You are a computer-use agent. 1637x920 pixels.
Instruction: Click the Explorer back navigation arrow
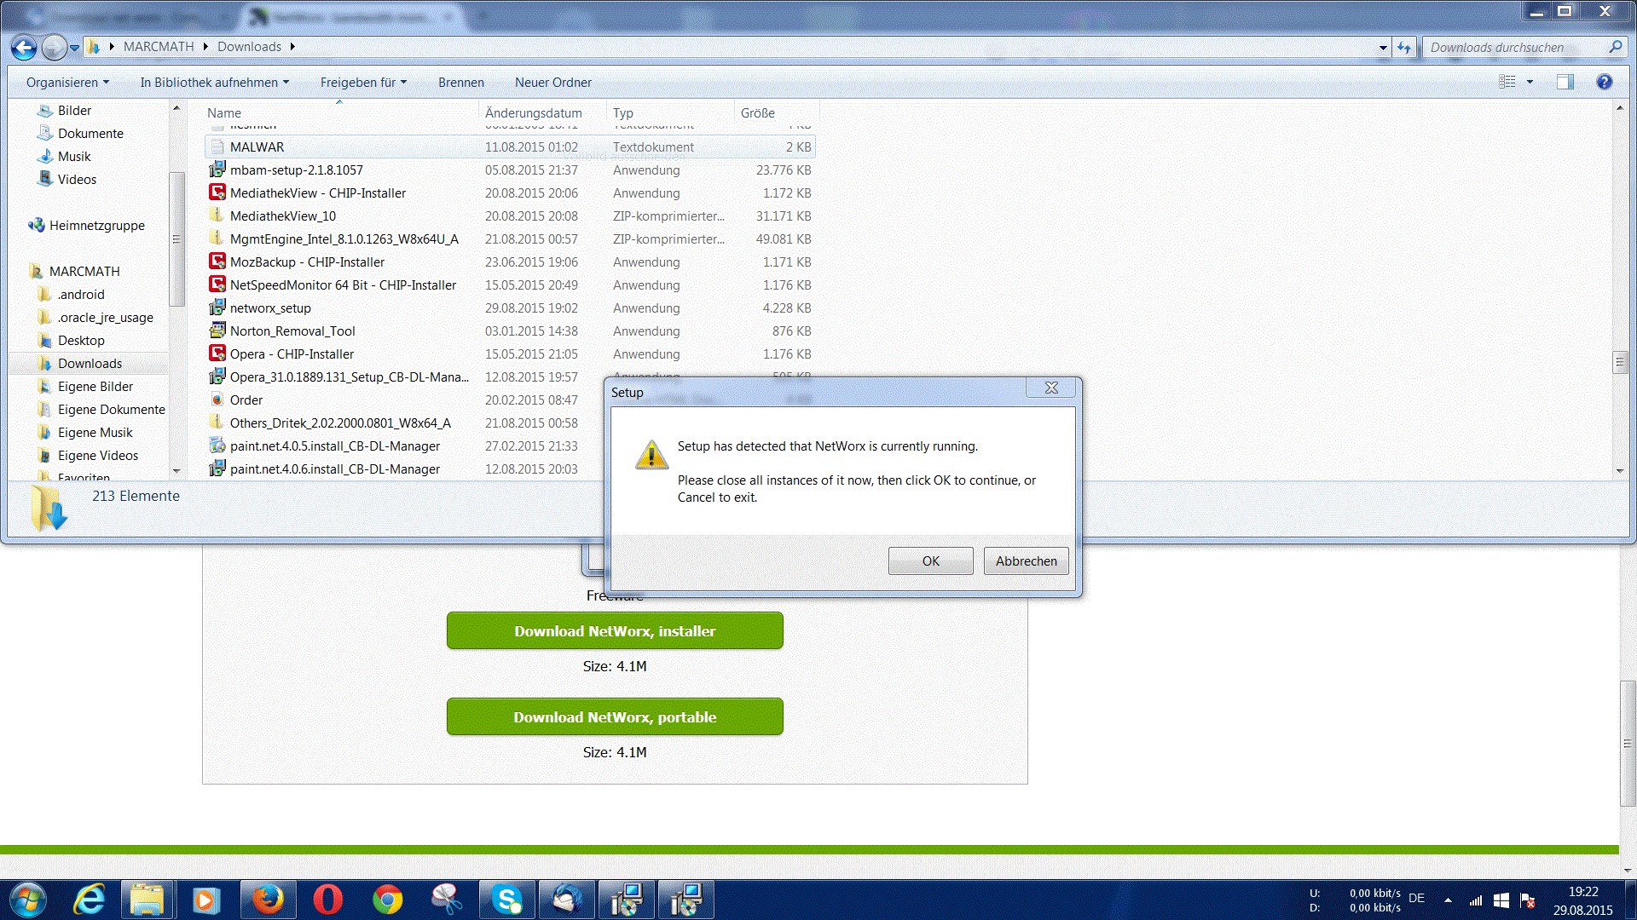click(24, 48)
